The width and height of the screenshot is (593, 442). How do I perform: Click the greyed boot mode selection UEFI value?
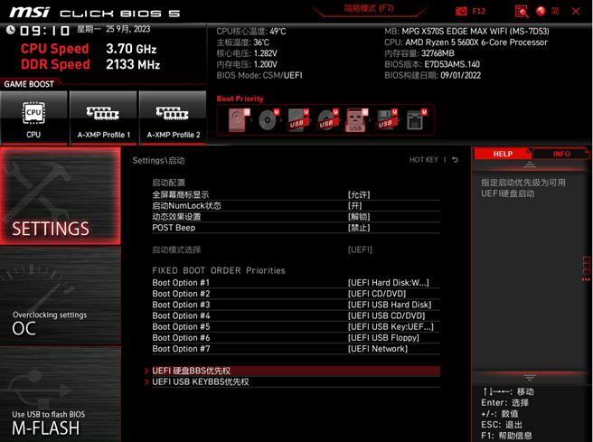tap(360, 249)
